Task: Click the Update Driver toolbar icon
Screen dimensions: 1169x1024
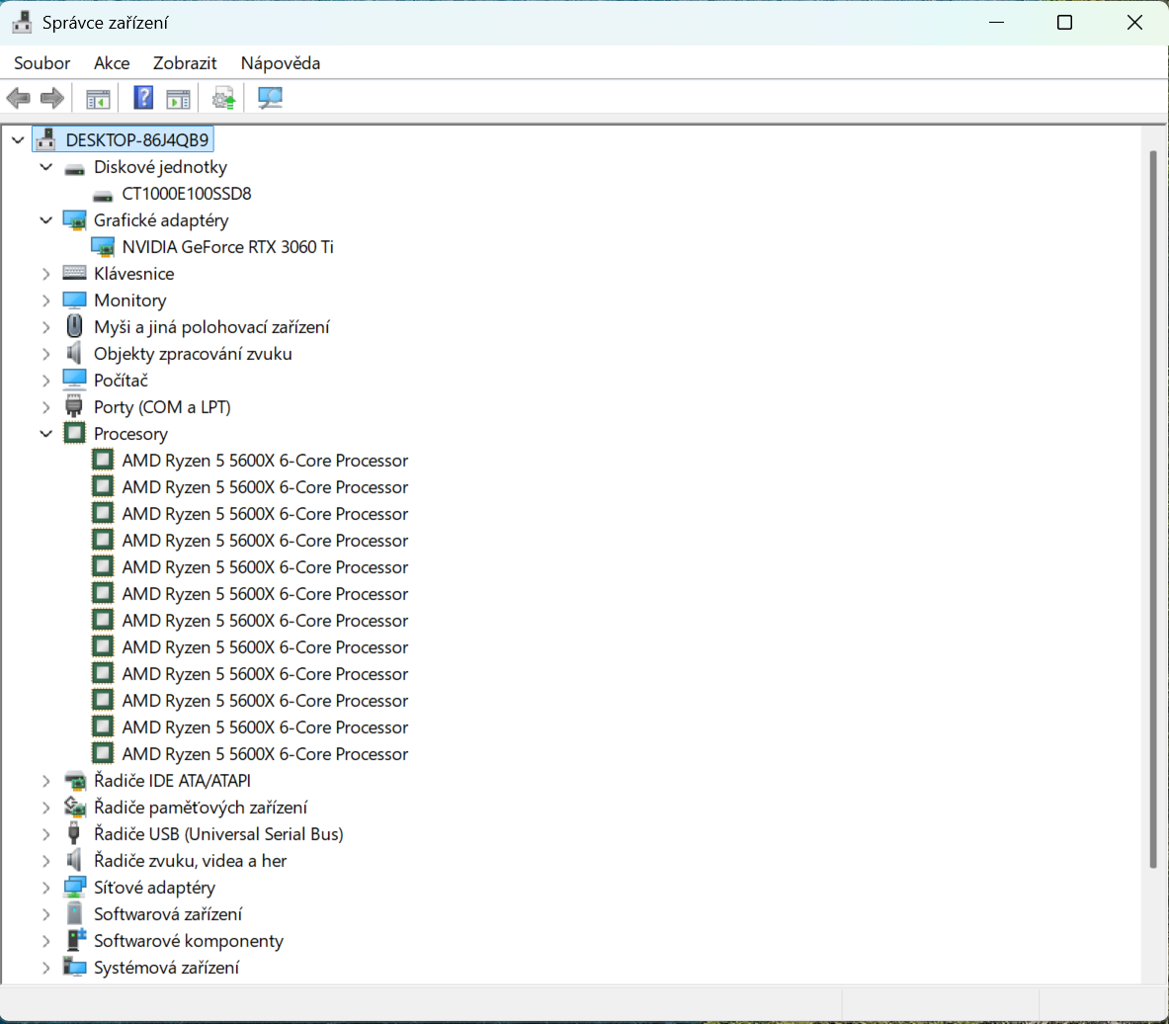Action: point(224,98)
